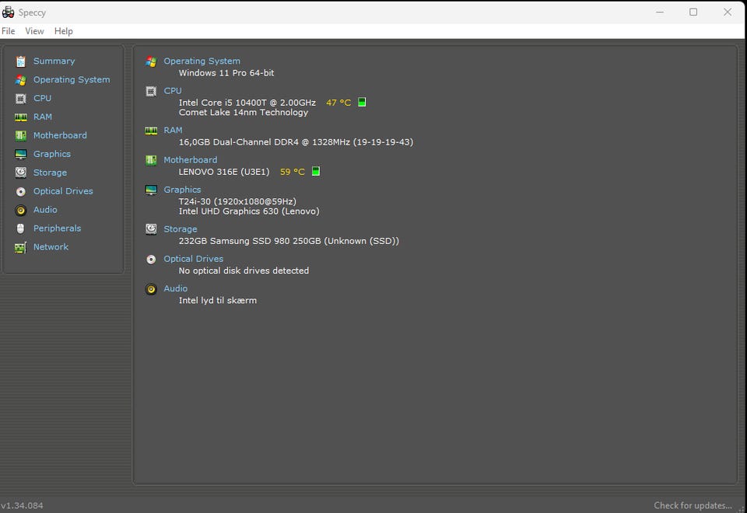
Task: Click the Windows flag icon in summary panel
Action: tap(151, 61)
